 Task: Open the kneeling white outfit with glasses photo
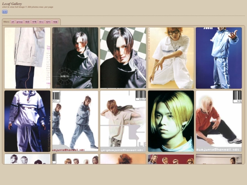pos(171,58)
